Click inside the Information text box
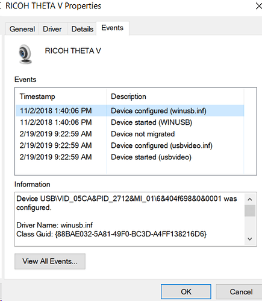 tap(129, 219)
